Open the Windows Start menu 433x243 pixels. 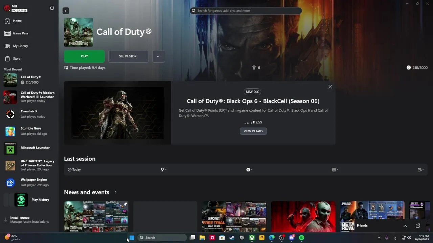click(132, 238)
